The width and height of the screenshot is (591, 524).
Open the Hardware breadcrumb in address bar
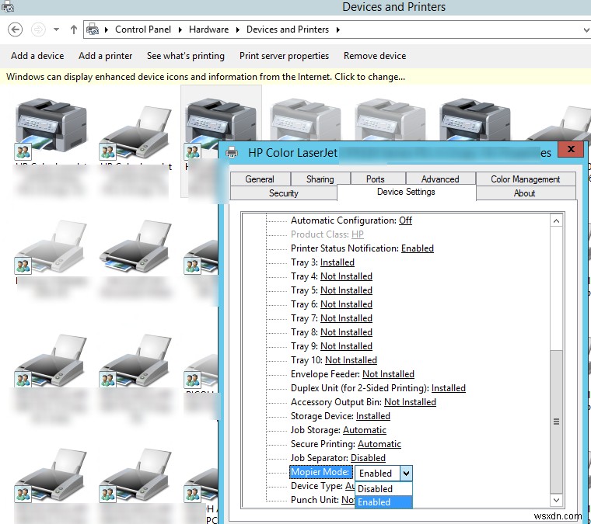(x=208, y=29)
